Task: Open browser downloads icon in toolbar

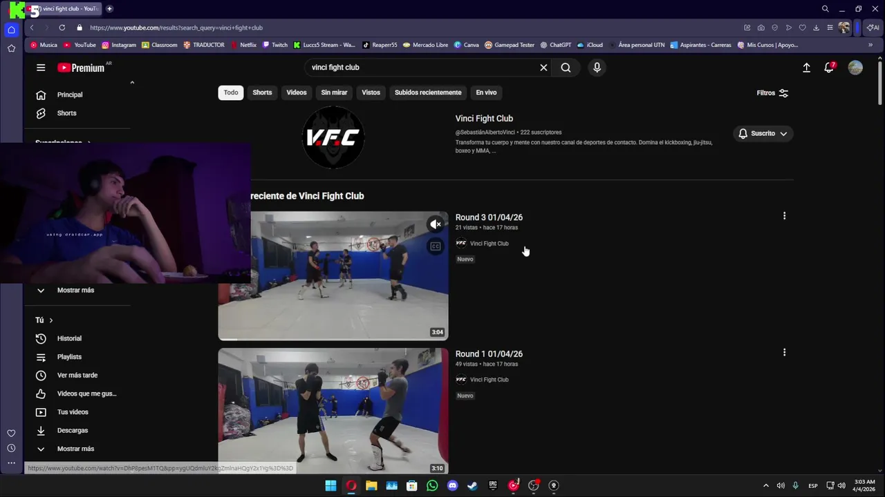Action: [816, 28]
